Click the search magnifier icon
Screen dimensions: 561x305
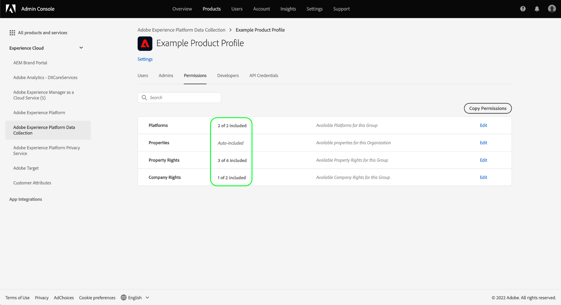click(144, 98)
